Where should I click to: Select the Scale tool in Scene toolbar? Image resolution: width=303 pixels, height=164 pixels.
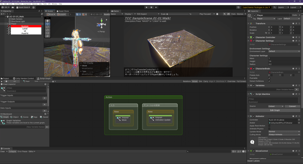(47, 30)
